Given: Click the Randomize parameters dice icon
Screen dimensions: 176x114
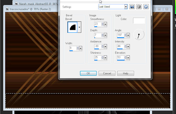Looking at the screenshot, I should coord(139,7).
